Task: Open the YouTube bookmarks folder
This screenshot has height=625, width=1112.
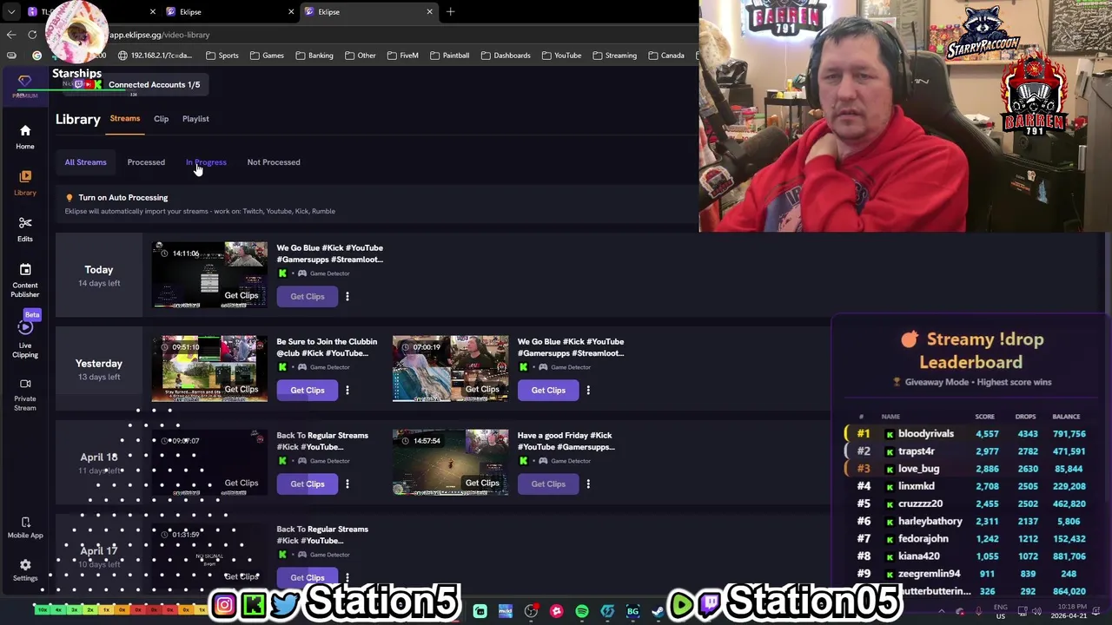Action: [x=561, y=56]
